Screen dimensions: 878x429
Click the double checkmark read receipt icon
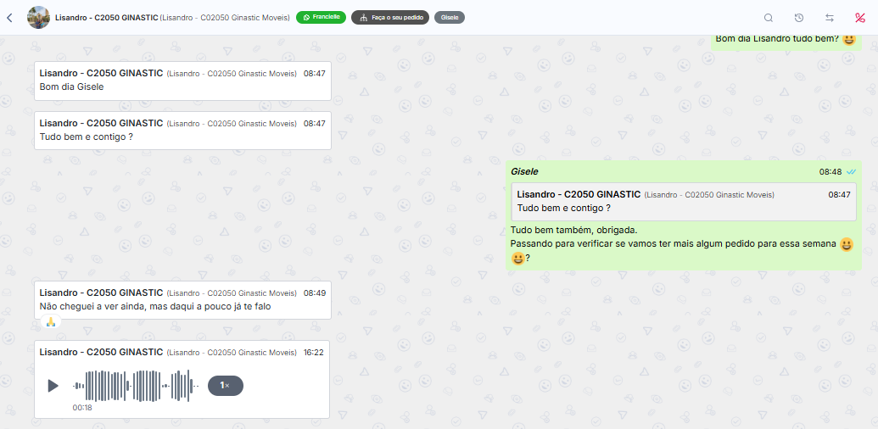coord(851,172)
